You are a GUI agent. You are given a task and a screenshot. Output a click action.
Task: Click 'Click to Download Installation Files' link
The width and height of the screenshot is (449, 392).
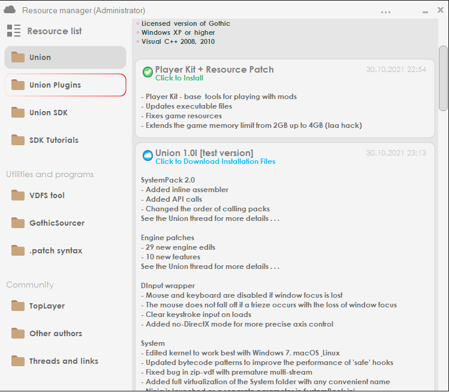tap(215, 161)
